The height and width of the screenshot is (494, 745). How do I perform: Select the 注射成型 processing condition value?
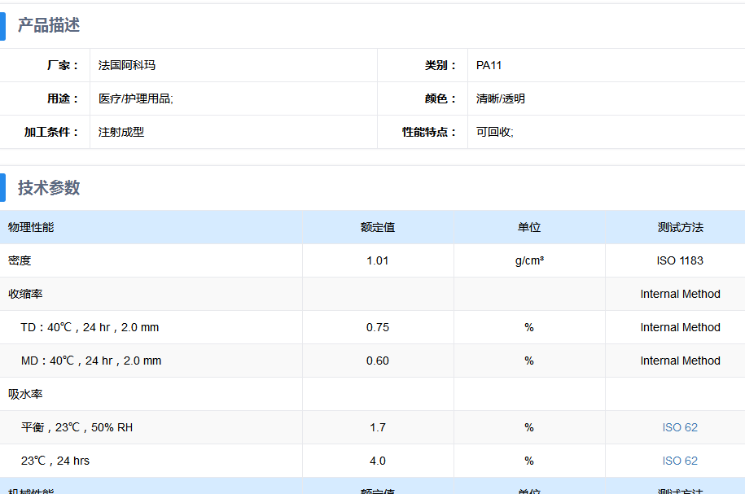[x=121, y=132]
